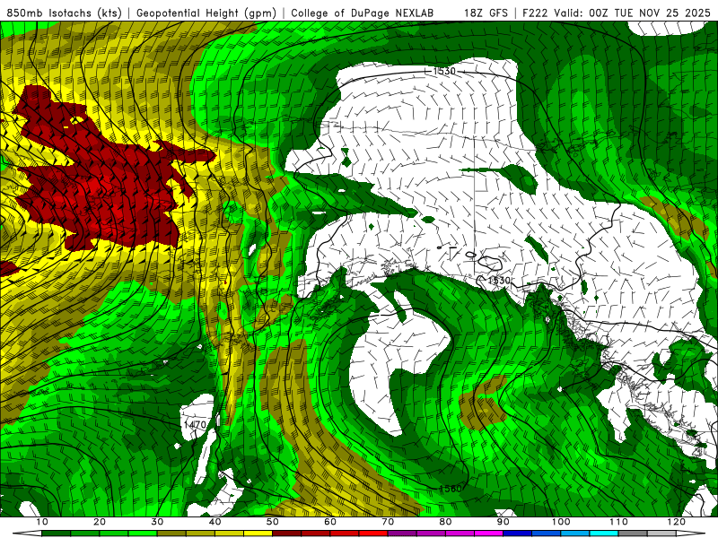Click the blue swatch between 90 and 100
The width and height of the screenshot is (718, 538).
click(x=518, y=534)
